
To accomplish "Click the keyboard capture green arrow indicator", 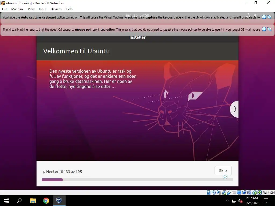I will [x=260, y=193].
